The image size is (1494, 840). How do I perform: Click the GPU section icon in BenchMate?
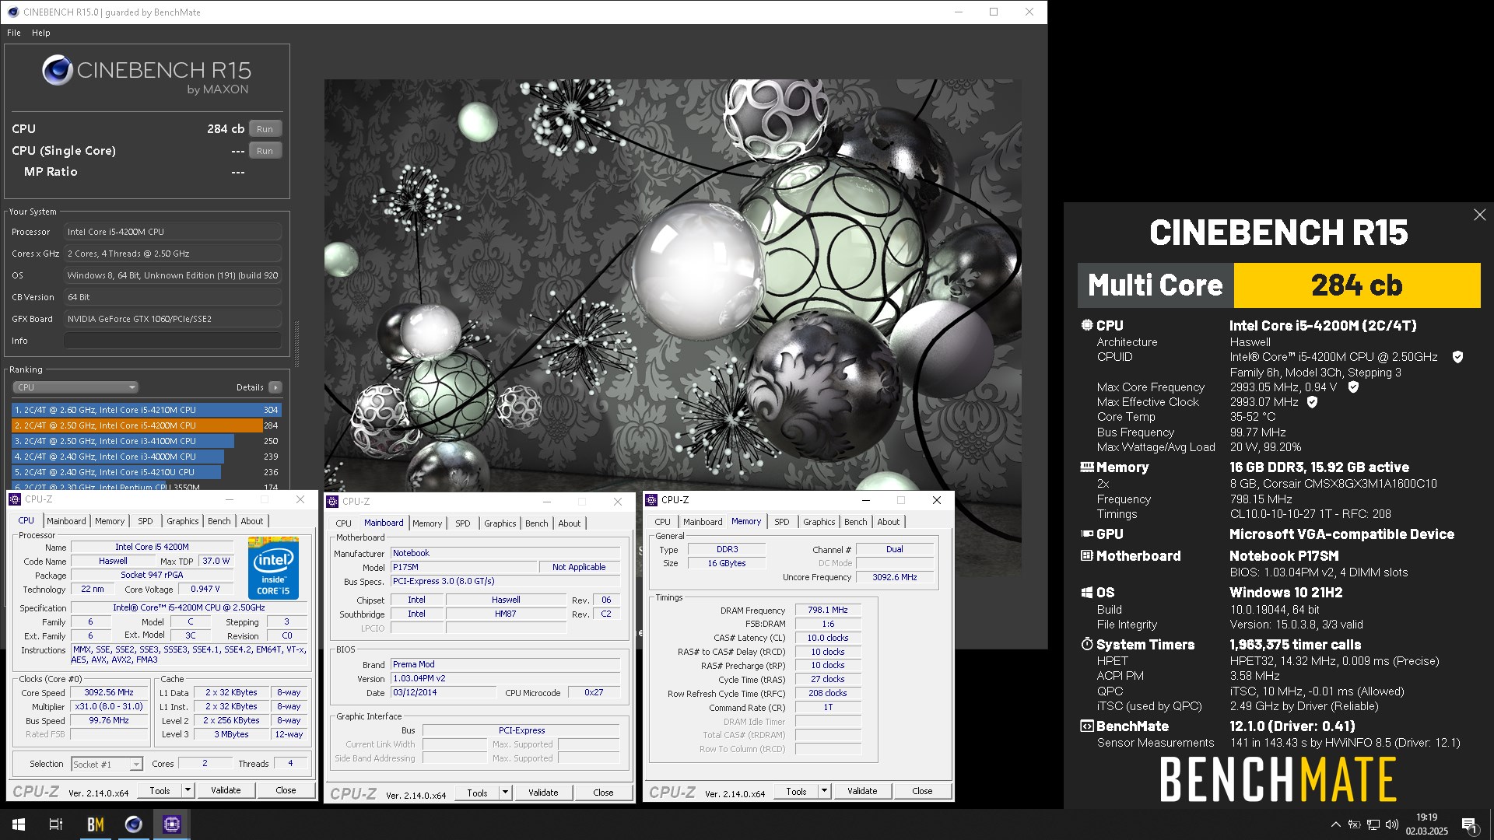(1087, 534)
